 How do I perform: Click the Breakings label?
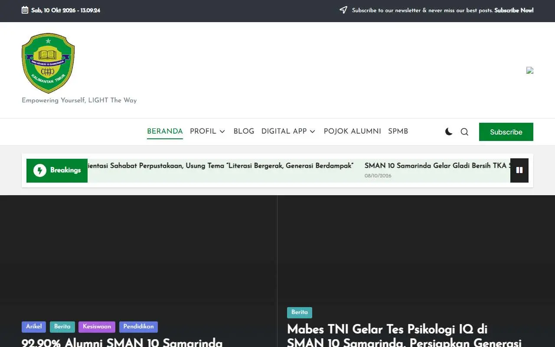tap(65, 170)
